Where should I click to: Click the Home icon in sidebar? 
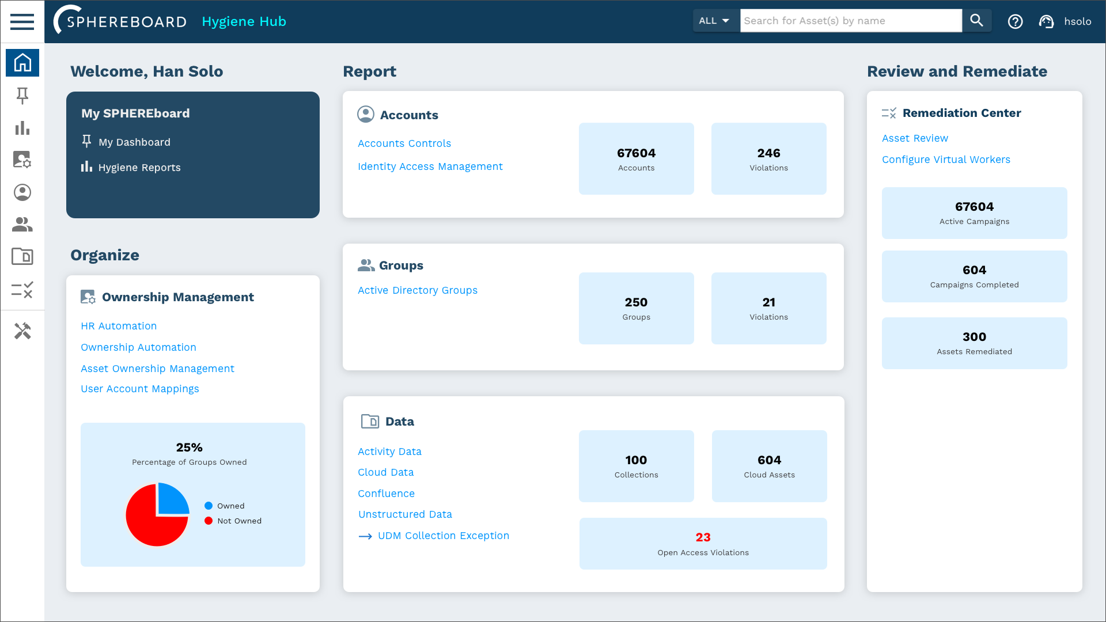click(x=22, y=62)
